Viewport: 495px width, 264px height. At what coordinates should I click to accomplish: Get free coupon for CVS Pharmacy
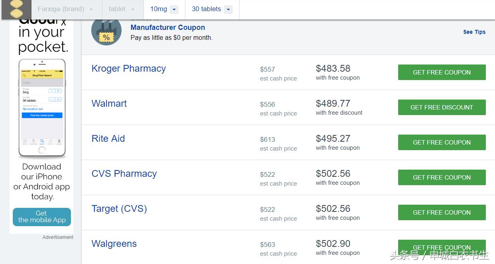(442, 178)
